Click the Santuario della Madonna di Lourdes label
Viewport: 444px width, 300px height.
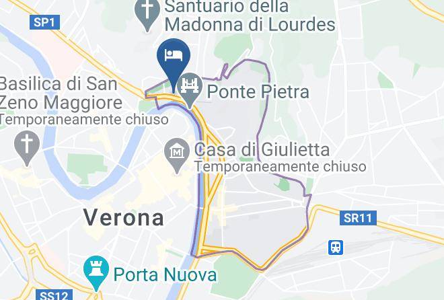point(250,15)
